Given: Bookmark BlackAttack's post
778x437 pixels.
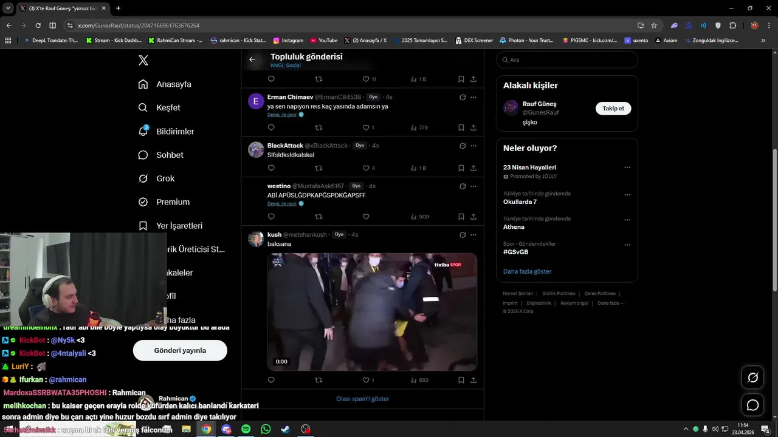Looking at the screenshot, I should [461, 168].
